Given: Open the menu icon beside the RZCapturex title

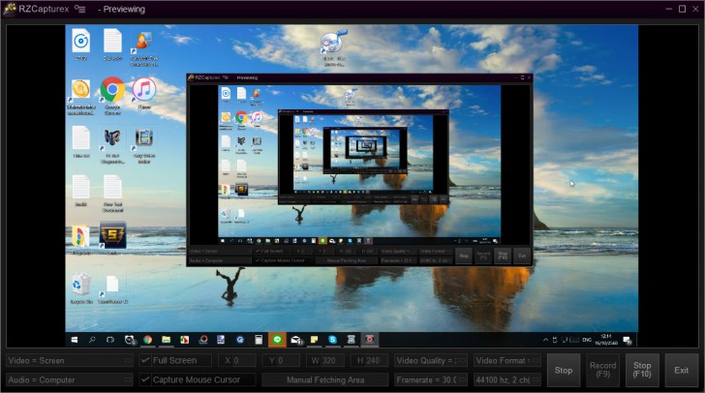Looking at the screenshot, I should [x=80, y=9].
